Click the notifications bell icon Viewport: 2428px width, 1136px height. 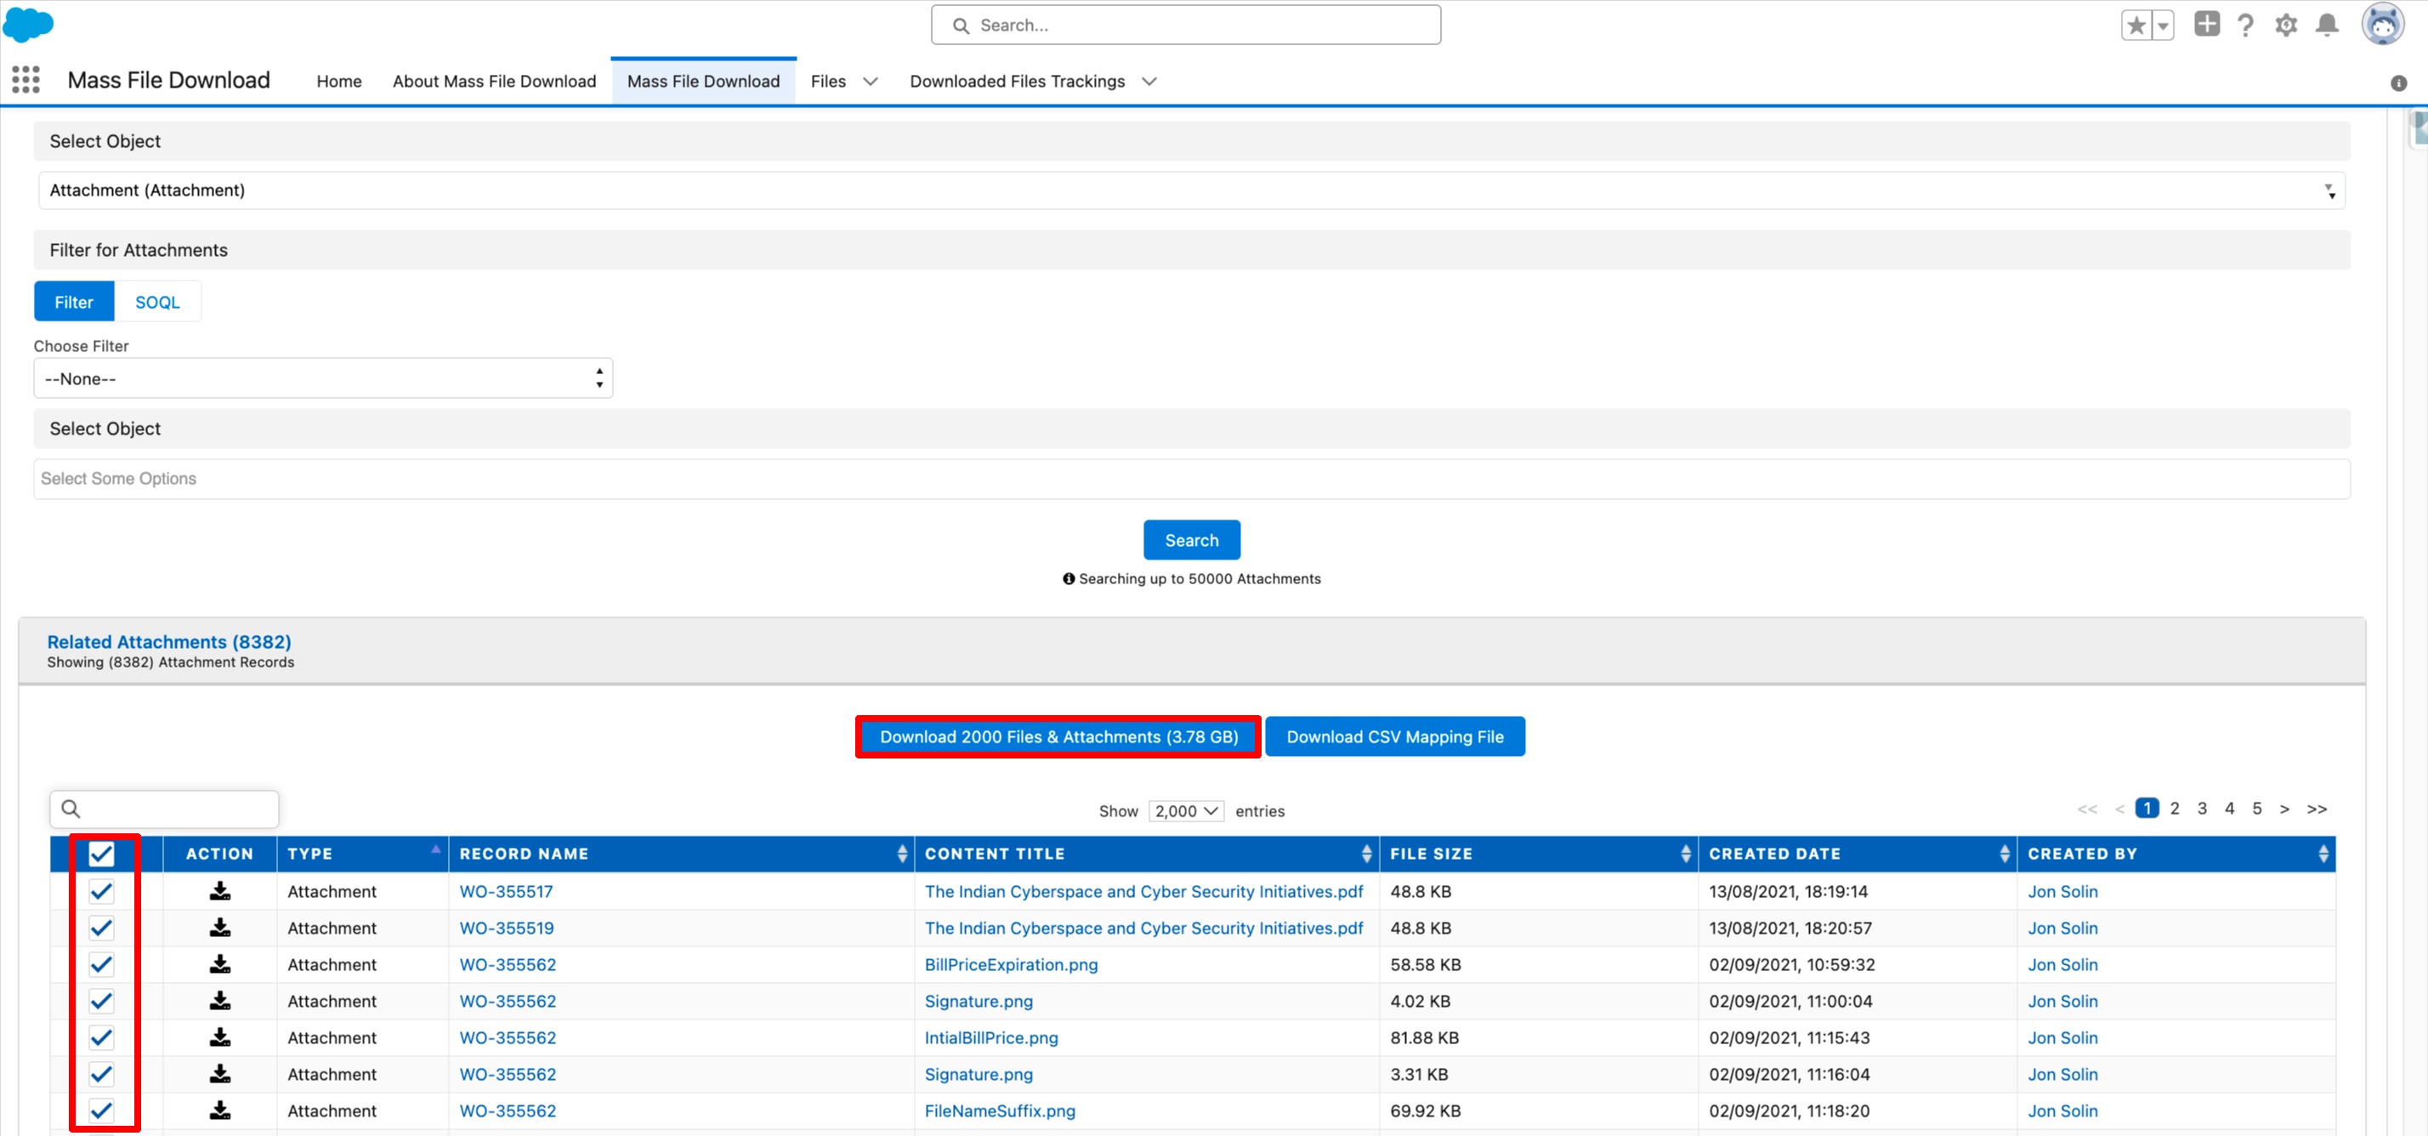(2326, 26)
